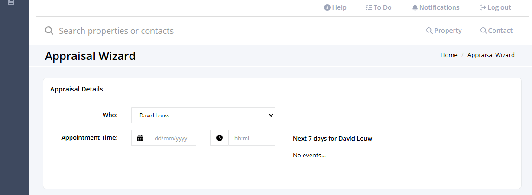Click the Who: label
The image size is (532, 195).
(110, 115)
